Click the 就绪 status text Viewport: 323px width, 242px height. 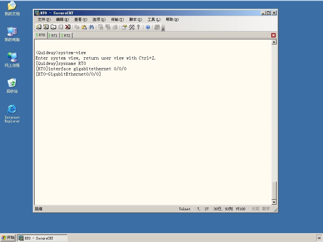[x=38, y=209]
